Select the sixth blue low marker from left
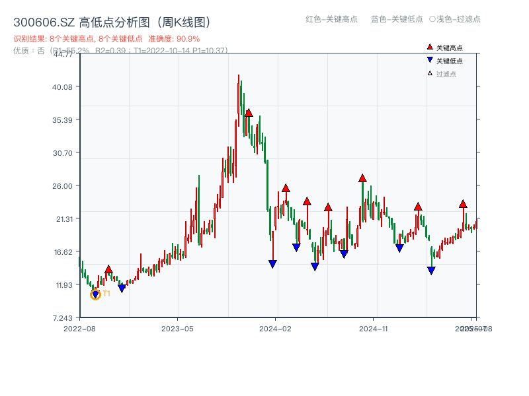The height and width of the screenshot is (396, 529). coord(344,254)
